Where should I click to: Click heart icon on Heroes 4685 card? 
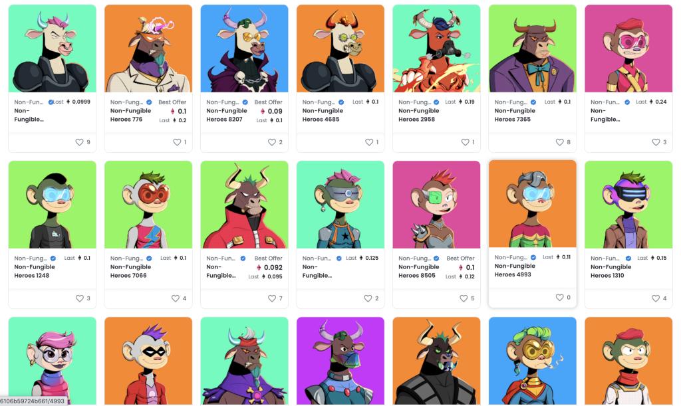pyautogui.click(x=369, y=142)
